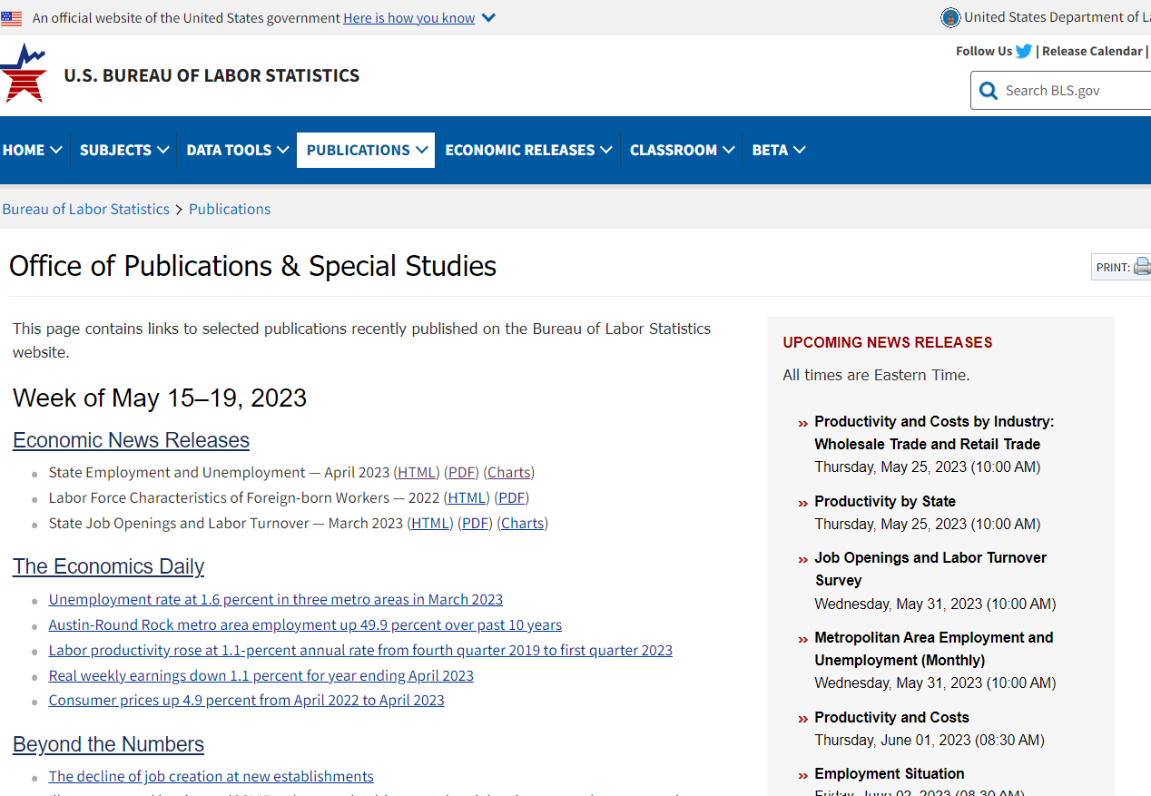Viewport: 1151px width, 796px height.
Task: Open the ECONOMIC RELEASES dropdown menu
Action: pyautogui.click(x=528, y=150)
